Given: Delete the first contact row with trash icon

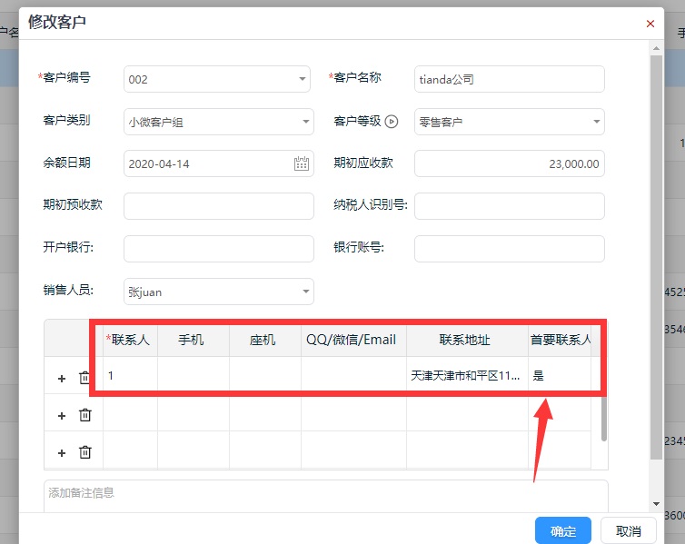Looking at the screenshot, I should (84, 378).
